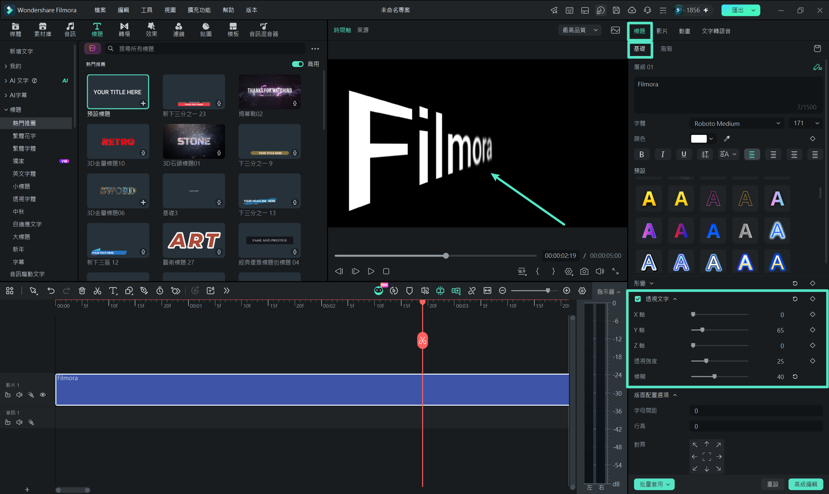Take a snapshot with the camera icon
Image resolution: width=829 pixels, height=494 pixels.
click(584, 271)
